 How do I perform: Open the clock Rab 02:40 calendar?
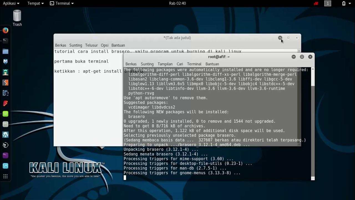pyautogui.click(x=177, y=3)
